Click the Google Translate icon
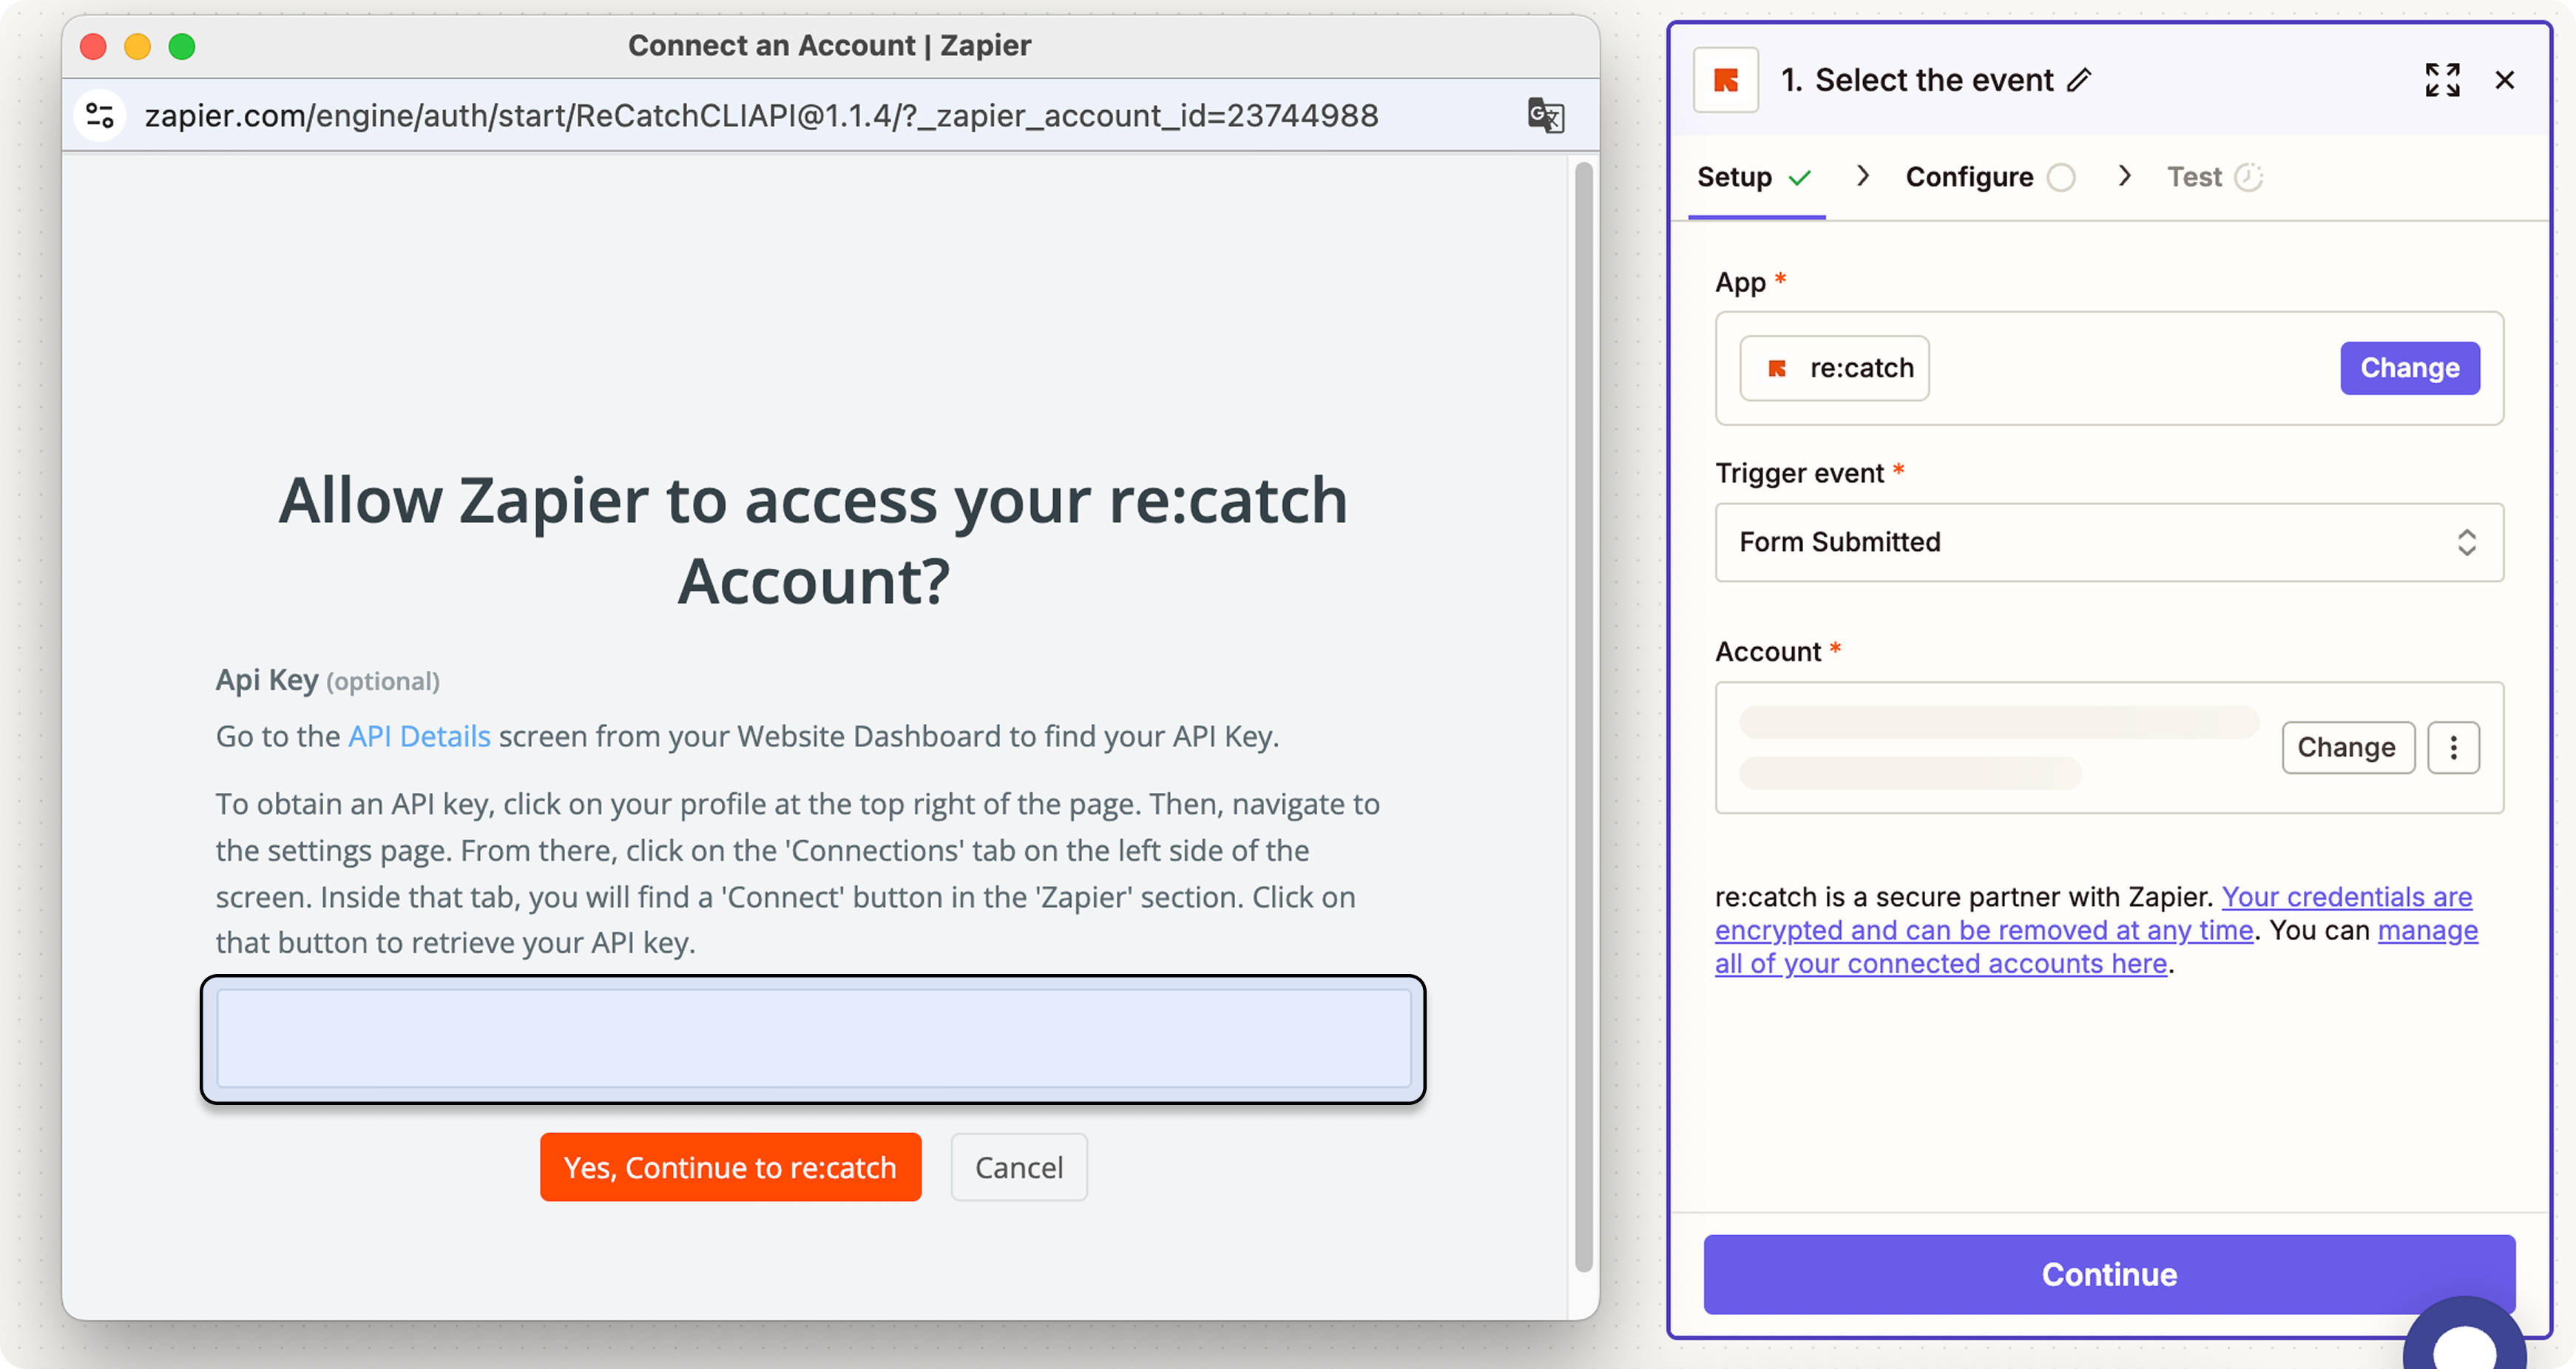 (1545, 116)
